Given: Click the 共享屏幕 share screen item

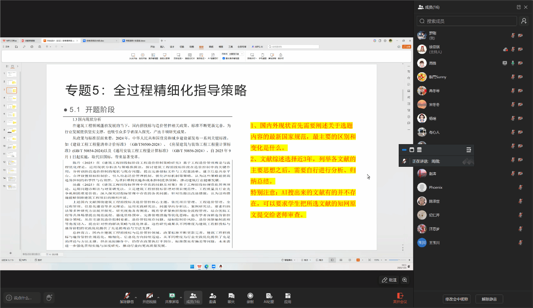Looking at the screenshot, I should coord(171,297).
